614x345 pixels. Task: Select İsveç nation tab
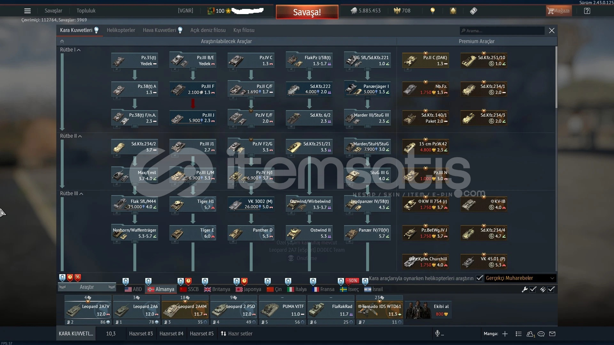(350, 289)
